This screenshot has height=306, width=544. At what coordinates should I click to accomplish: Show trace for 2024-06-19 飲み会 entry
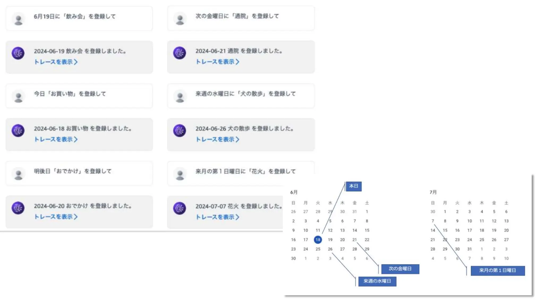pos(56,62)
